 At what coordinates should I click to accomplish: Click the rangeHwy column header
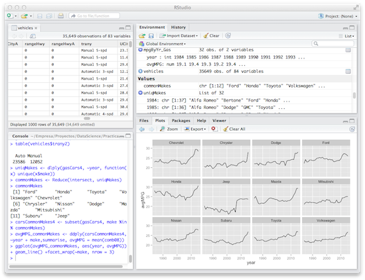point(35,44)
